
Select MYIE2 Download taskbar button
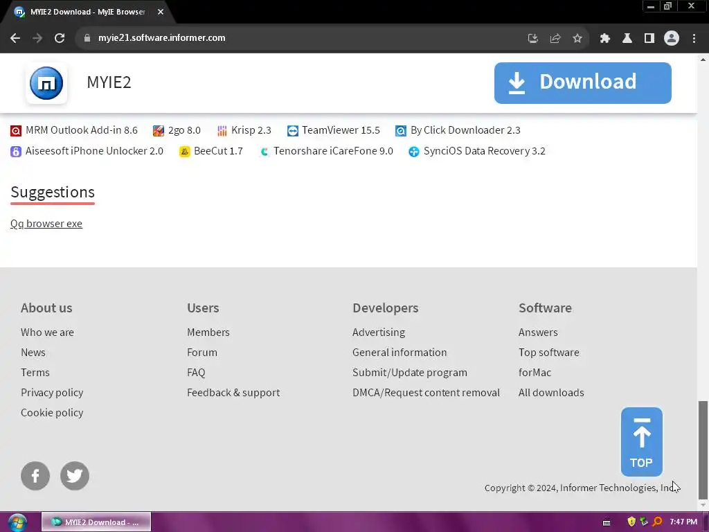click(96, 522)
